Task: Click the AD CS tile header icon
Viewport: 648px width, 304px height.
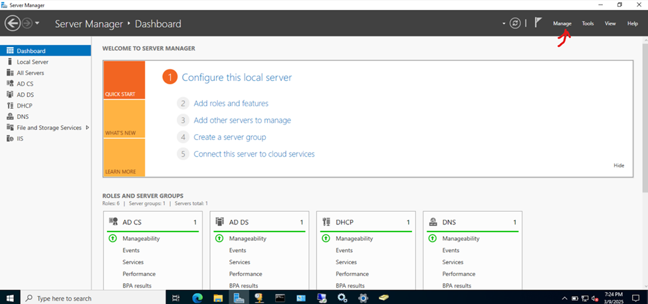Action: [x=114, y=222]
